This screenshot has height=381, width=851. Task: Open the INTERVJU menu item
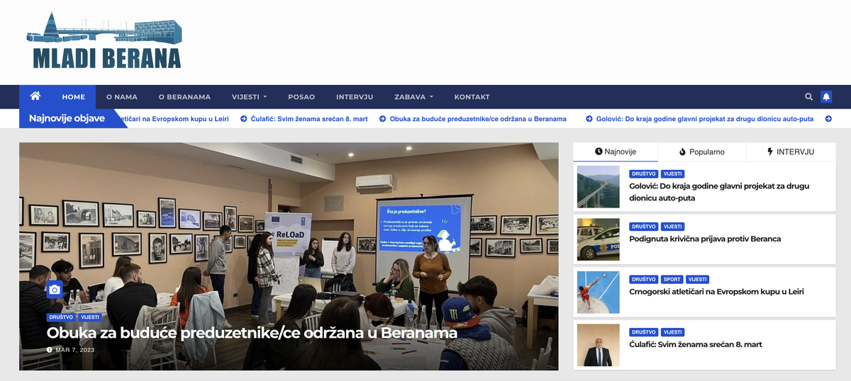(355, 97)
